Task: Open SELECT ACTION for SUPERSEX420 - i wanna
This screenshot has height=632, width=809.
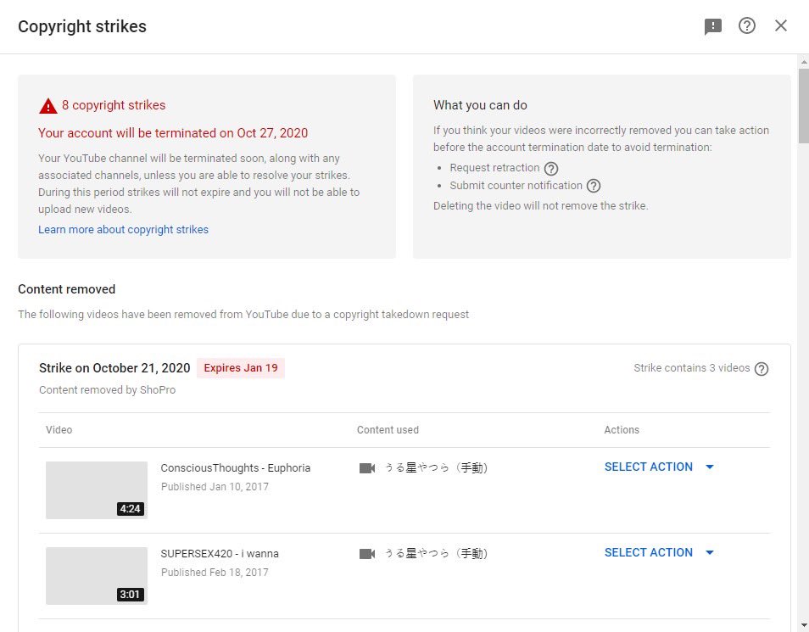Action: [659, 552]
